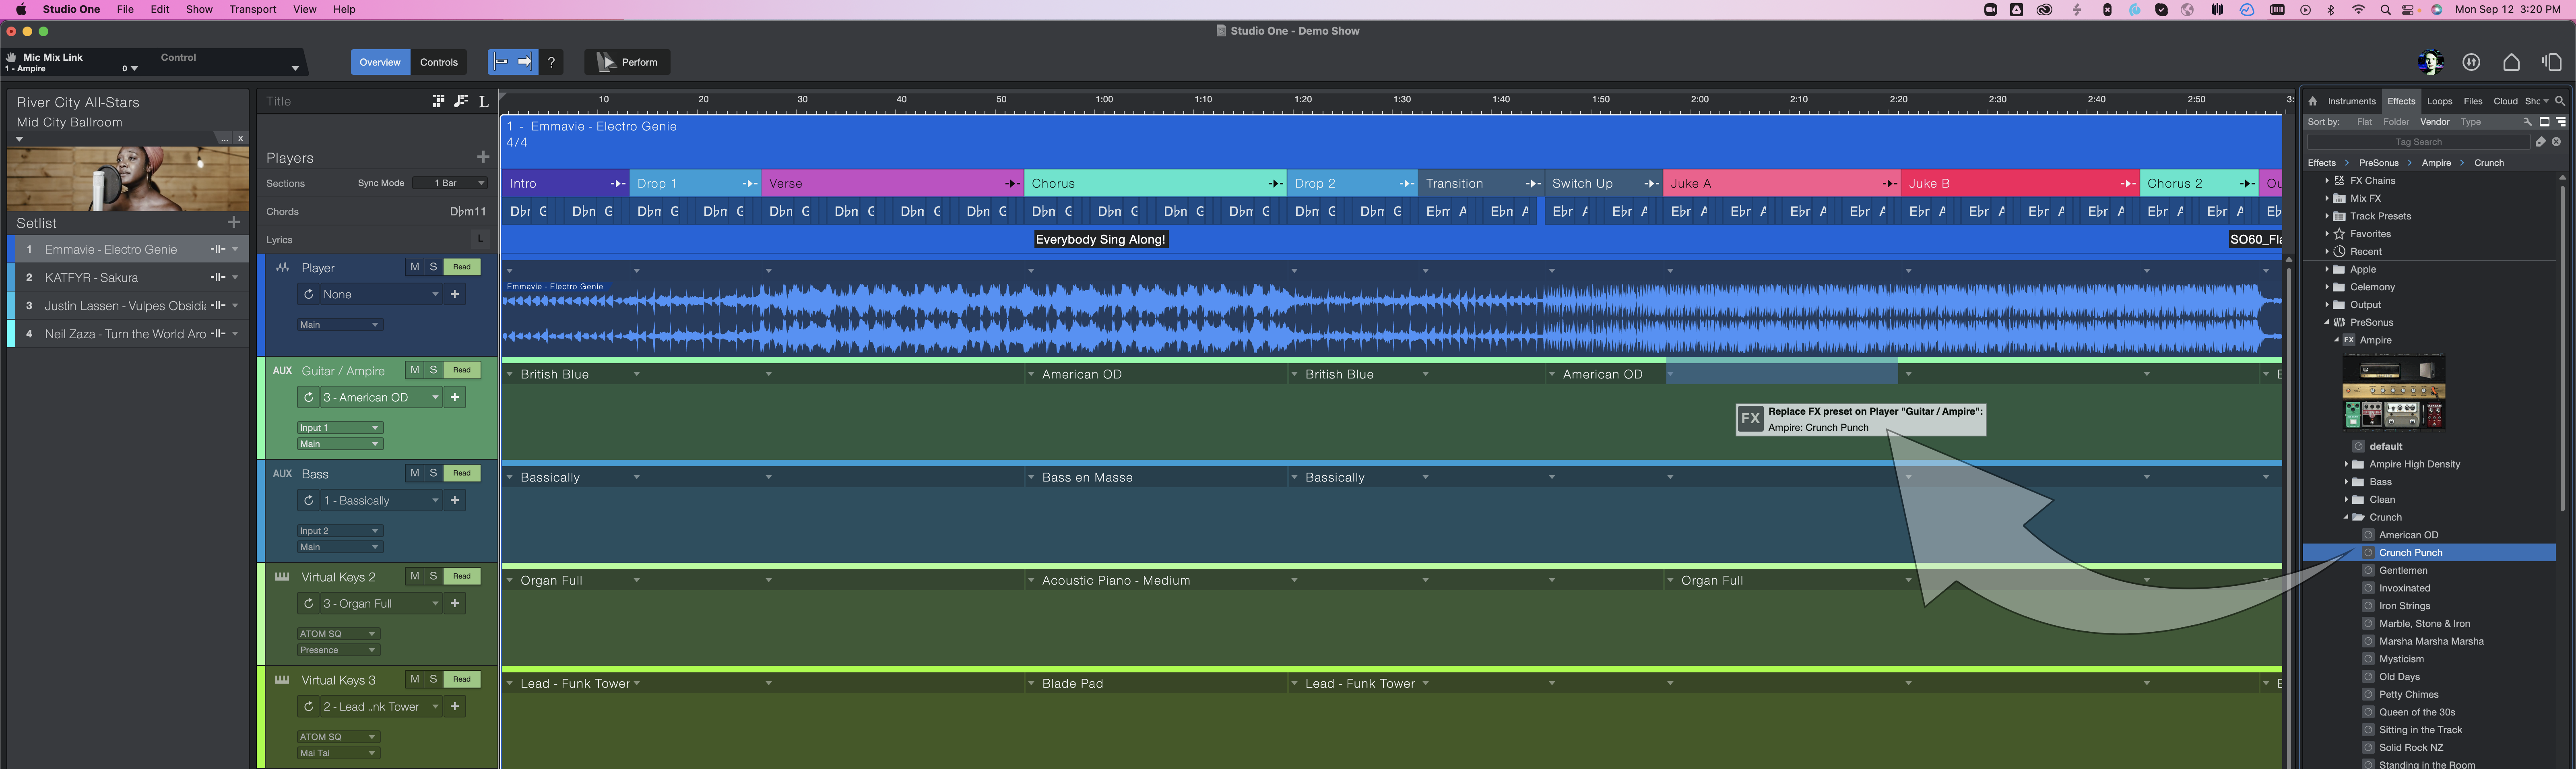The image size is (2576, 769).
Task: Click the transfers up/down arrows icon
Action: 2471,62
